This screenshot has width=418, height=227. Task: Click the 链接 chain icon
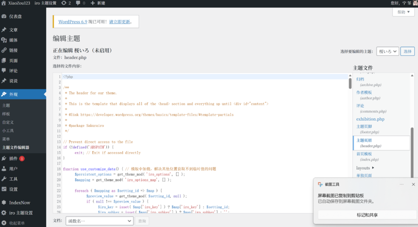tap(4, 50)
